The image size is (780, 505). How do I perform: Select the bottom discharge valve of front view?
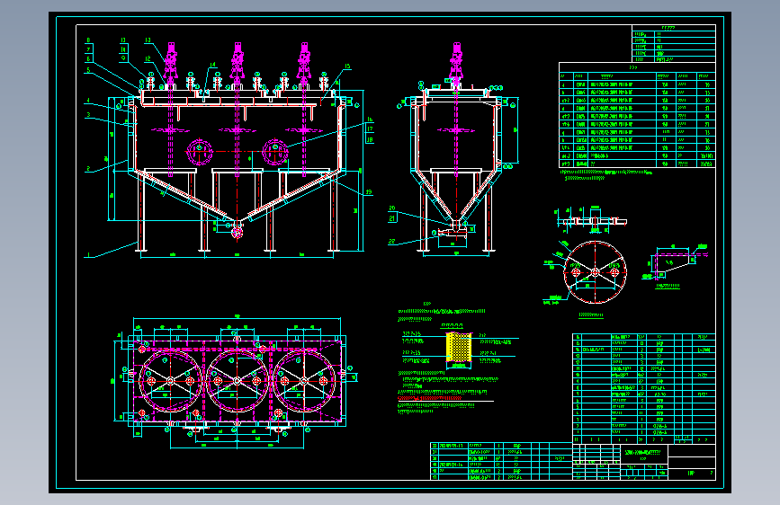point(237,232)
